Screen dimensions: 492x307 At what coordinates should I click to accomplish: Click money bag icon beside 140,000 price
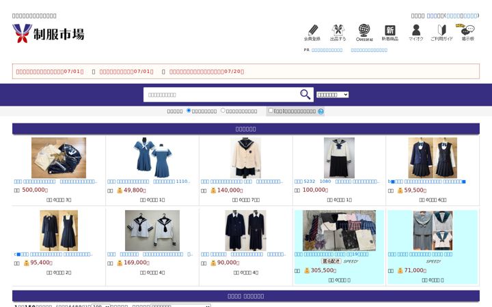[x=213, y=190]
